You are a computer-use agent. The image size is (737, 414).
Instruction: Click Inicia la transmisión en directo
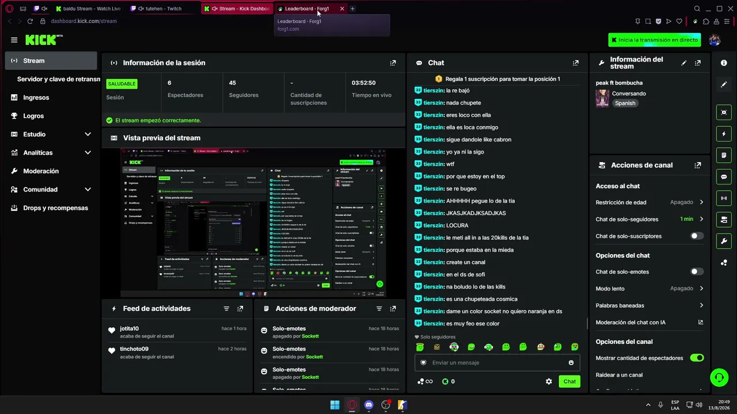[655, 40]
